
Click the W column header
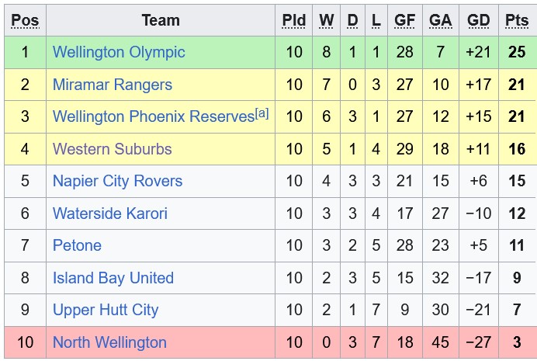coord(327,20)
